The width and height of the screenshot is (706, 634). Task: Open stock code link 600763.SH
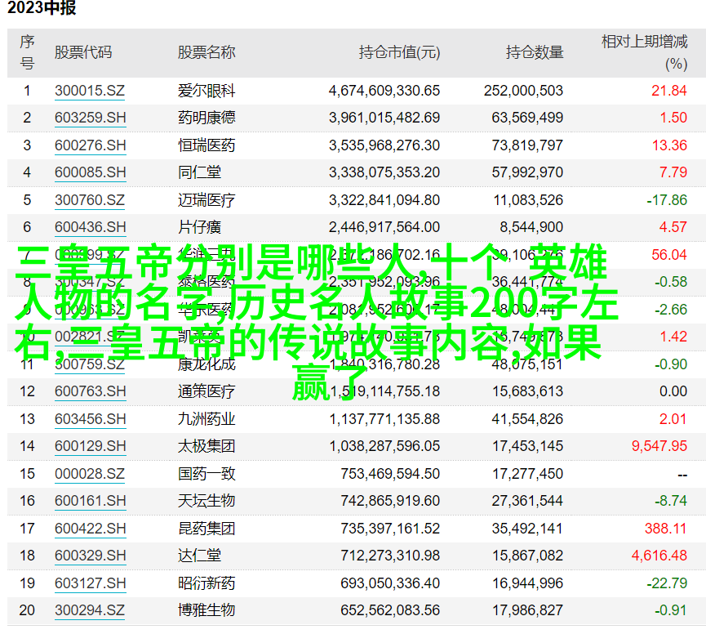coord(90,391)
